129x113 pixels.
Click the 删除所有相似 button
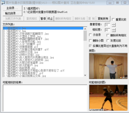click(x=63, y=19)
